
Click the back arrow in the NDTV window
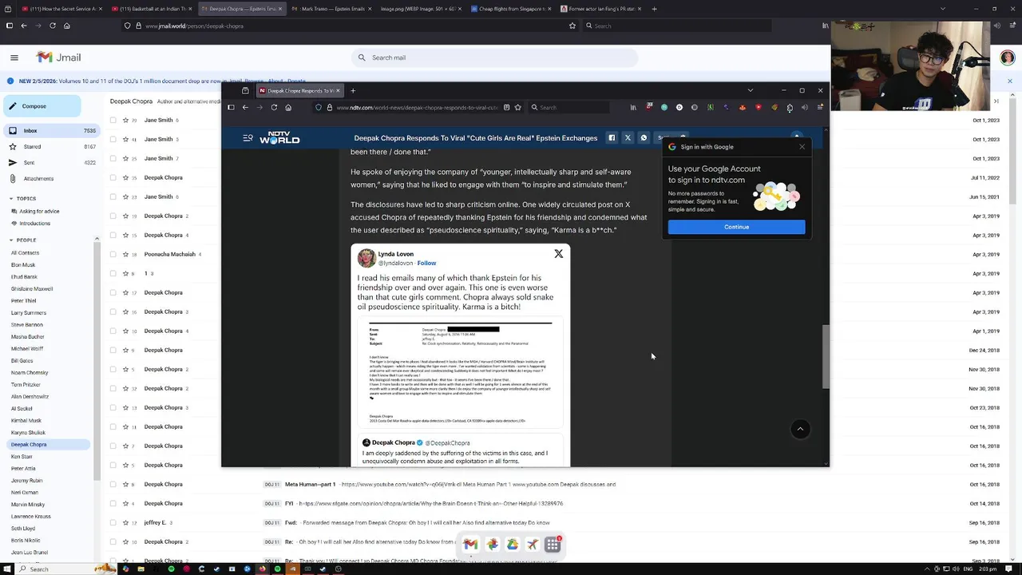pyautogui.click(x=245, y=107)
